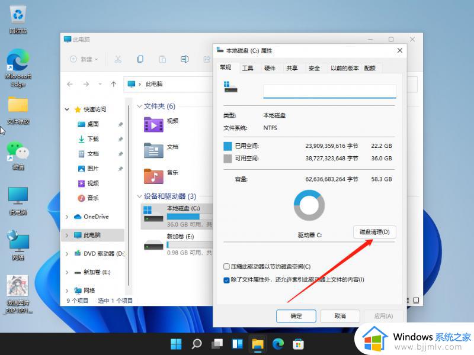Image resolution: width=474 pixels, height=355 pixels.
Task: Select the 文档 folder icon in file list
Action: click(x=153, y=150)
